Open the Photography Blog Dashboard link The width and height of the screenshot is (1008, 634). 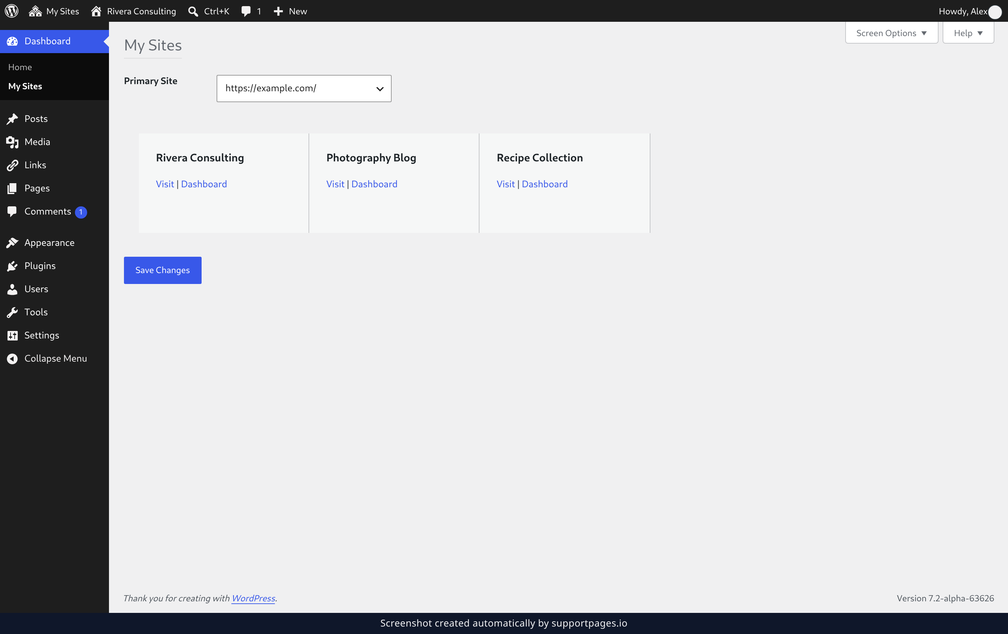pos(374,184)
